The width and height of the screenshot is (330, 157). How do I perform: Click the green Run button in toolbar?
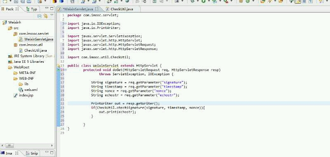203,1
